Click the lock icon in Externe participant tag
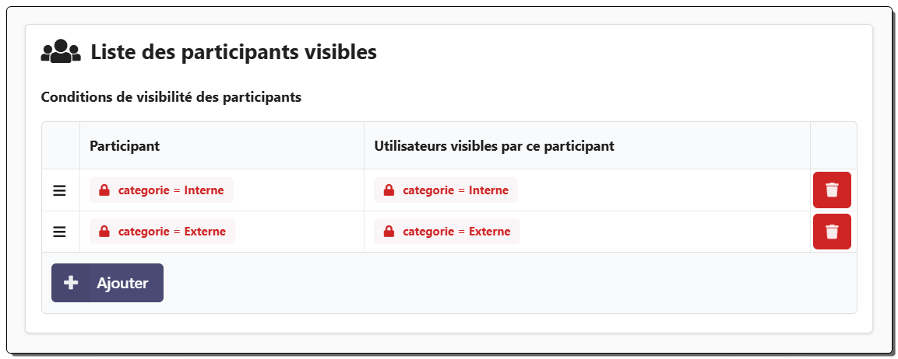Viewport: 898px width, 359px height. [x=104, y=232]
